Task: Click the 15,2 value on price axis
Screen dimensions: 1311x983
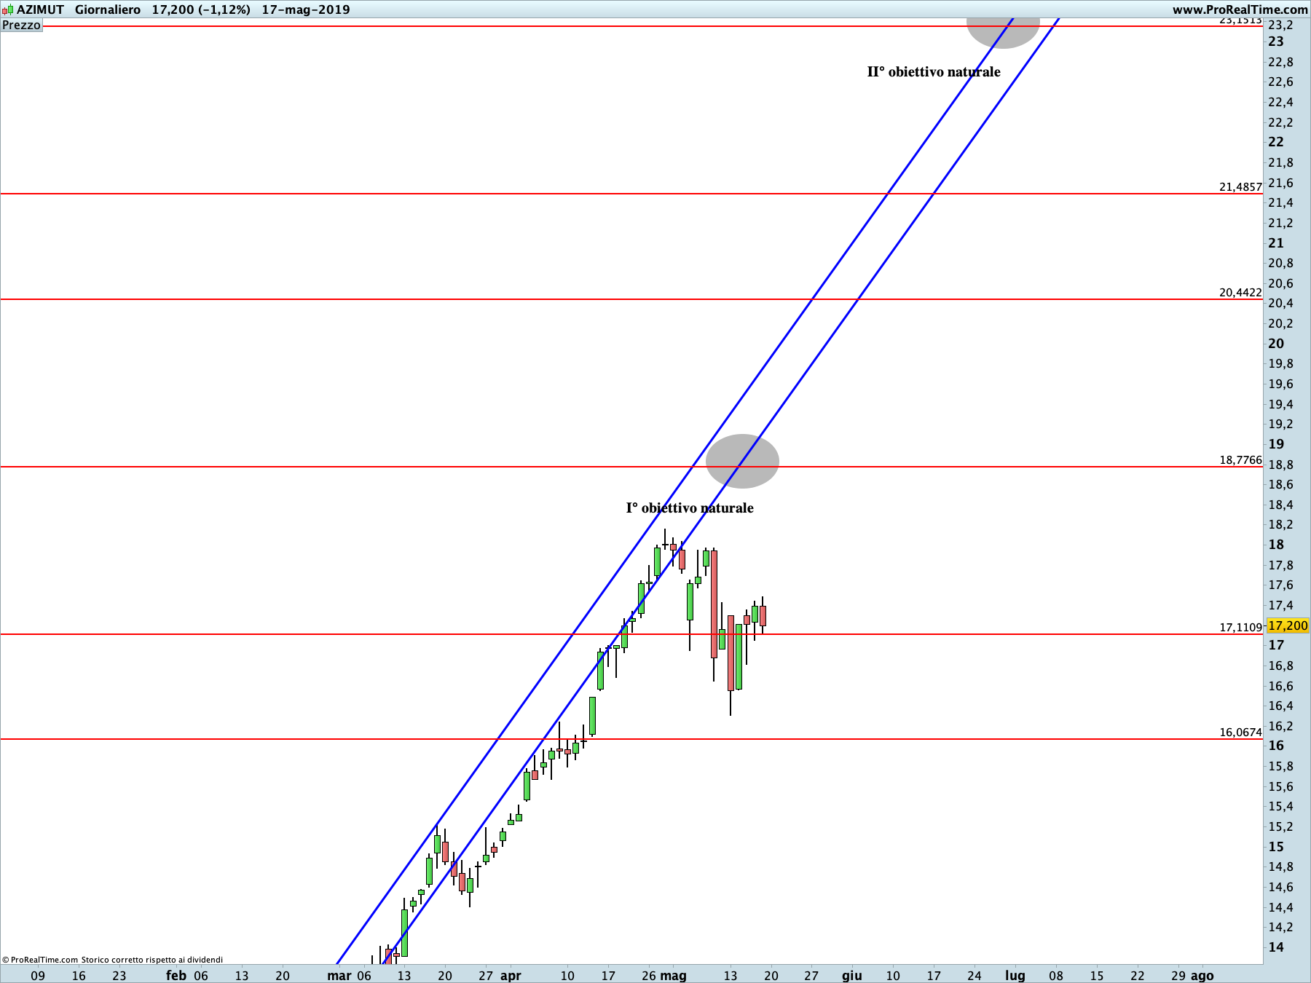Action: 1281,826
